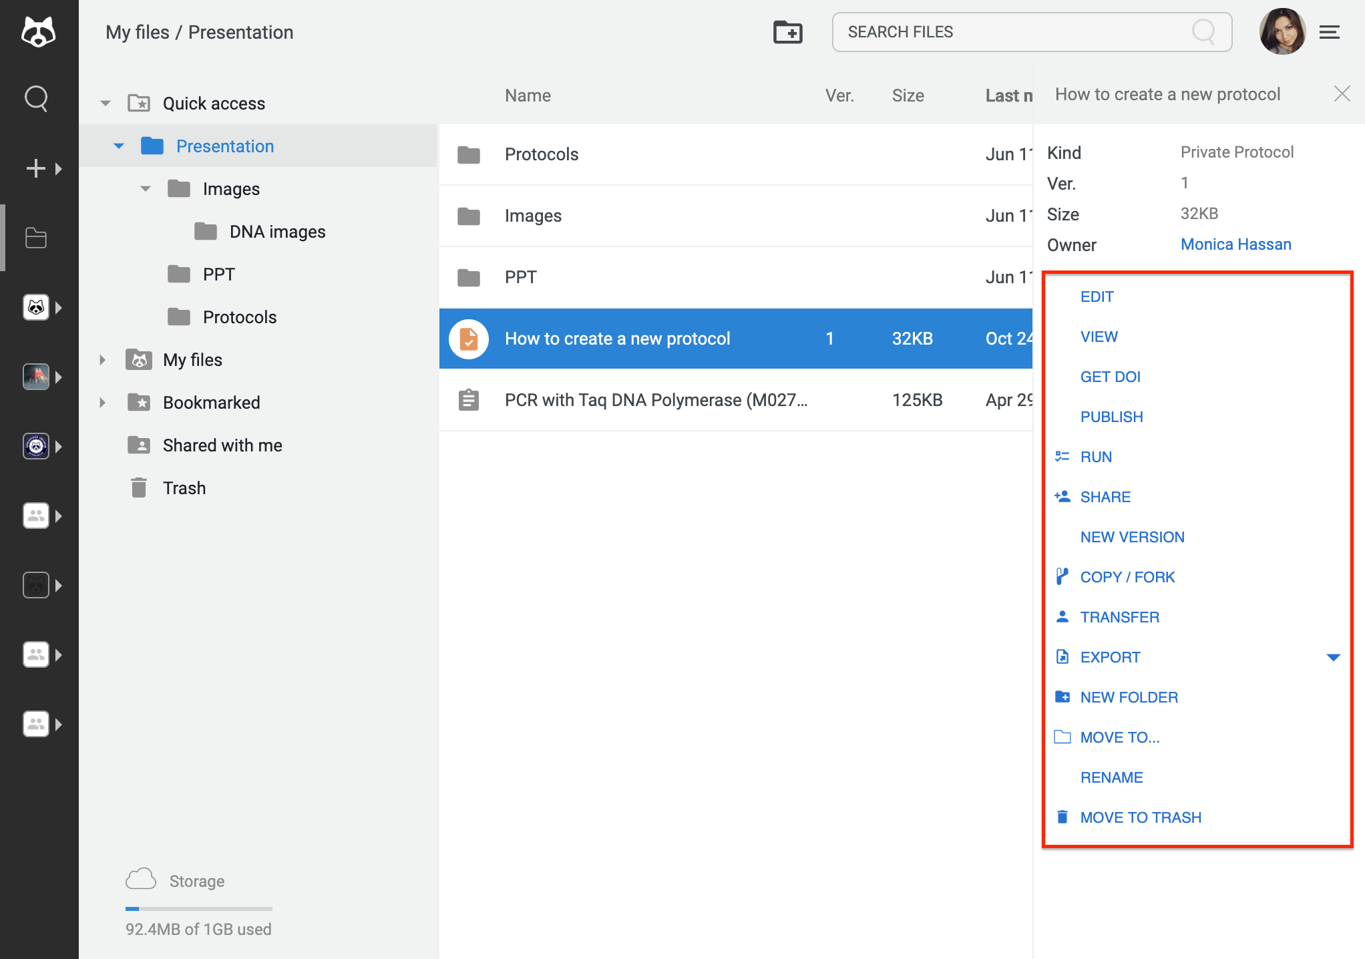Click the user profile avatar

(x=1282, y=32)
